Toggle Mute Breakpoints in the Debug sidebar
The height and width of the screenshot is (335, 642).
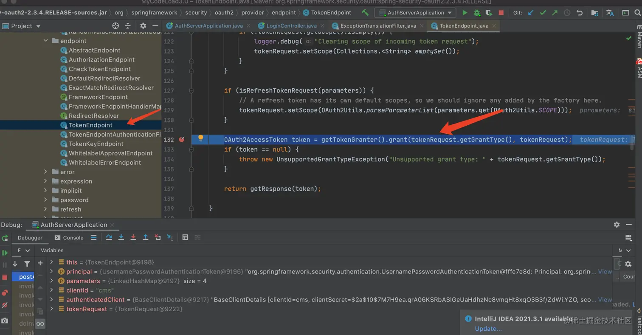(5, 305)
